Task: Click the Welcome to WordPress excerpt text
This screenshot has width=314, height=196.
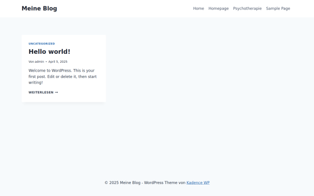Action: (62, 76)
